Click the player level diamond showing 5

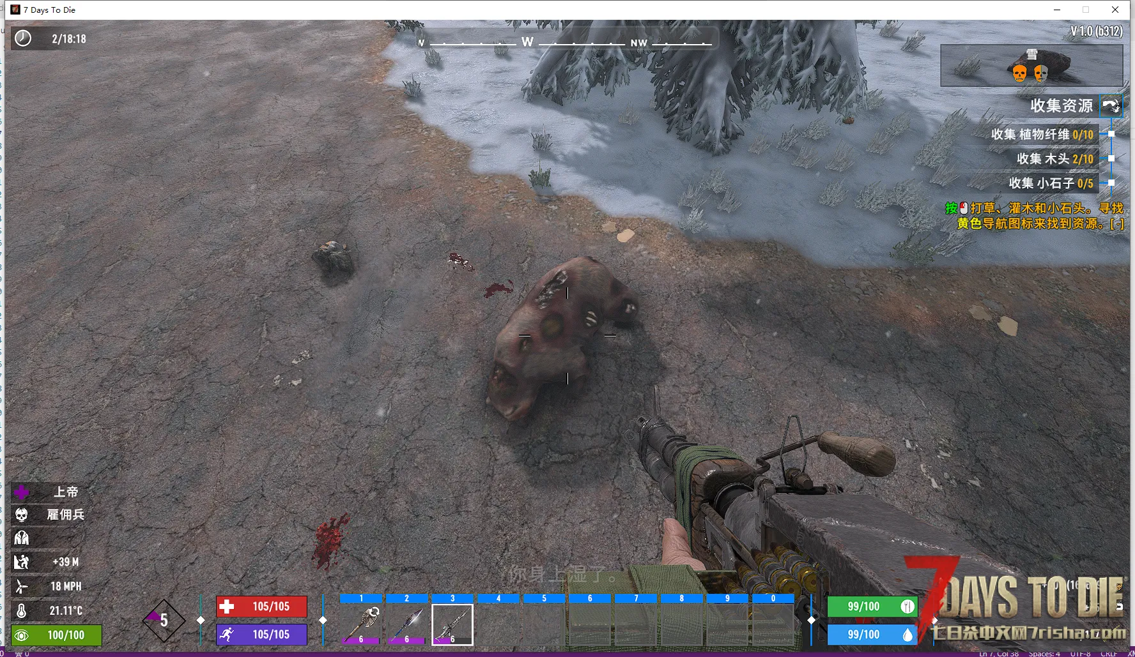pos(164,620)
